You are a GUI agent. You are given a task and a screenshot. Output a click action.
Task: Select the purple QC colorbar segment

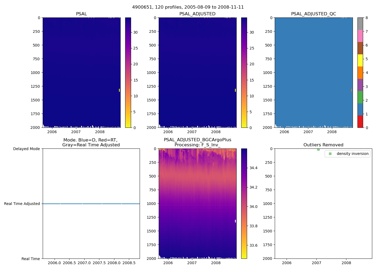360,85
